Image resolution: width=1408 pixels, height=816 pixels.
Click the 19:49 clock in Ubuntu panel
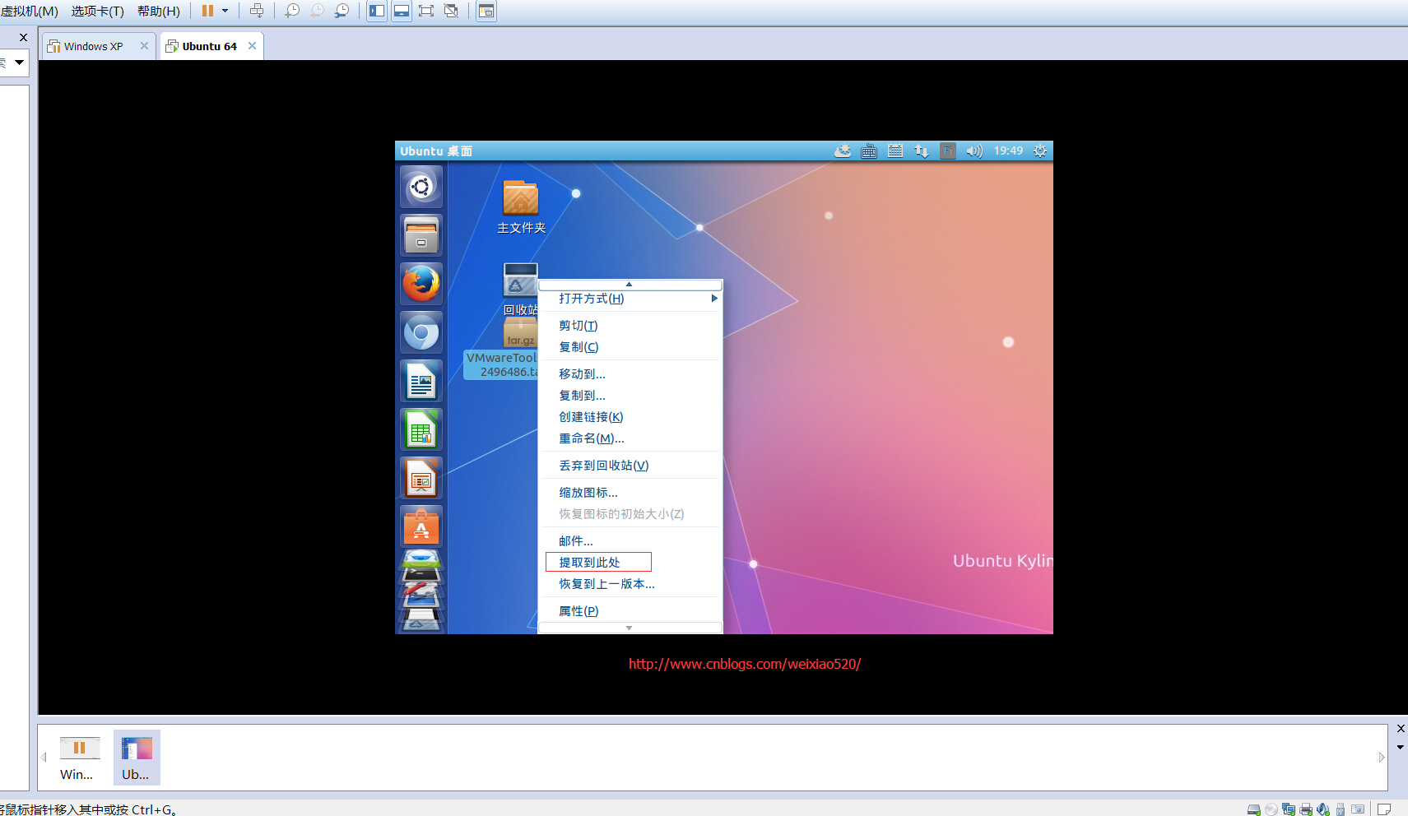click(x=1008, y=151)
